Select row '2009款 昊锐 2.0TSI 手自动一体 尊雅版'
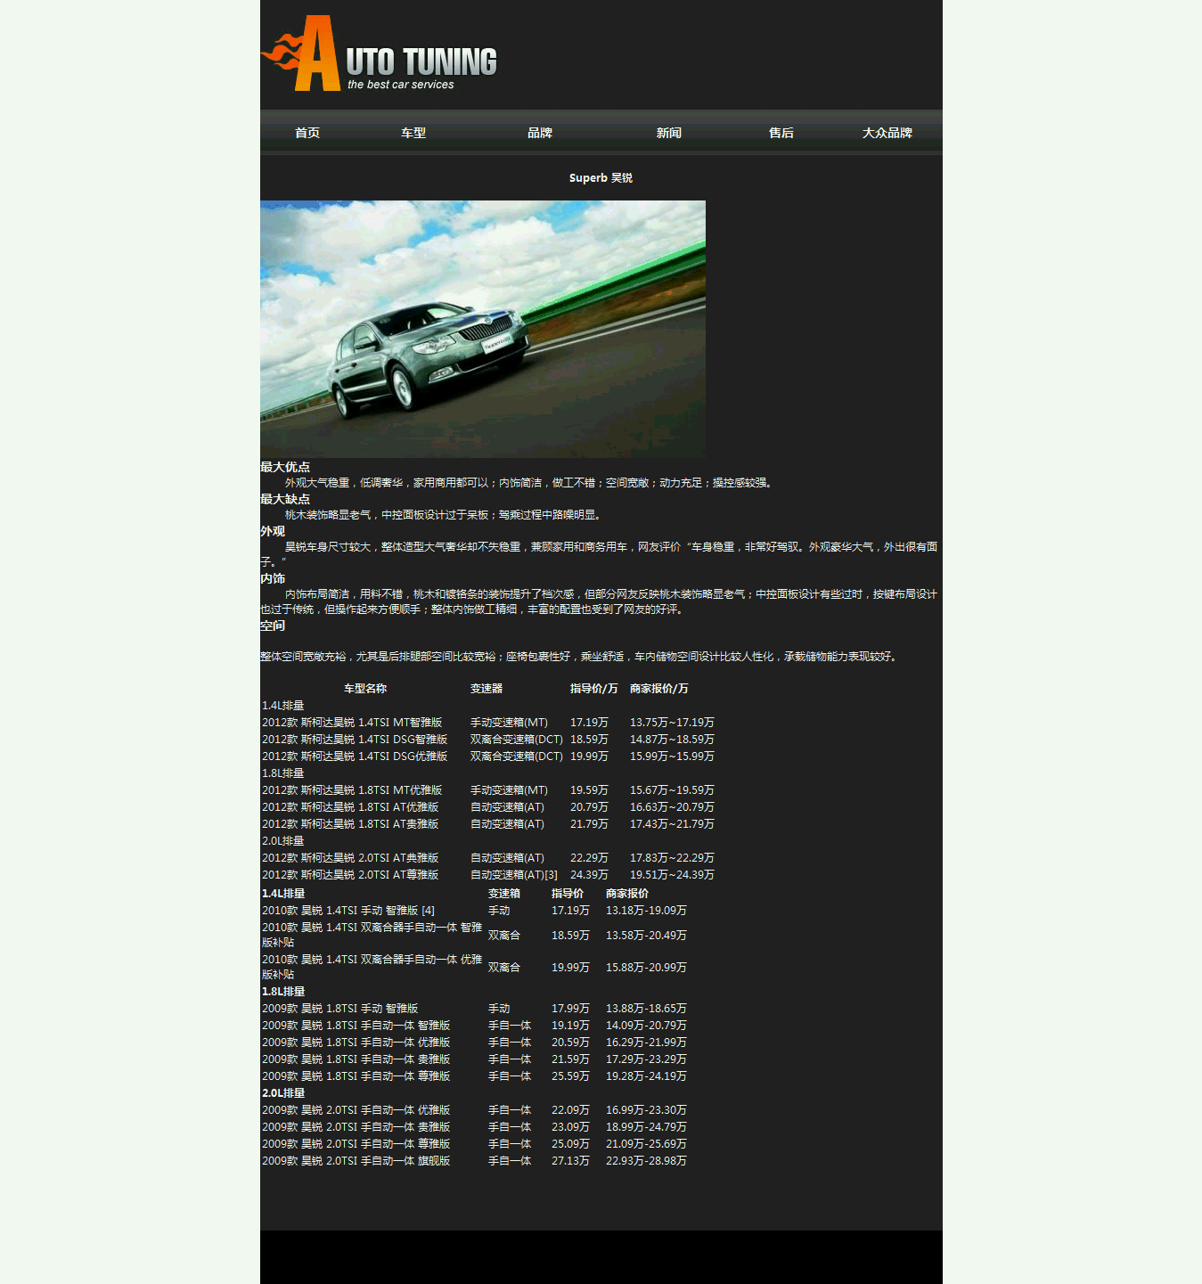The width and height of the screenshot is (1202, 1284). [x=475, y=1144]
